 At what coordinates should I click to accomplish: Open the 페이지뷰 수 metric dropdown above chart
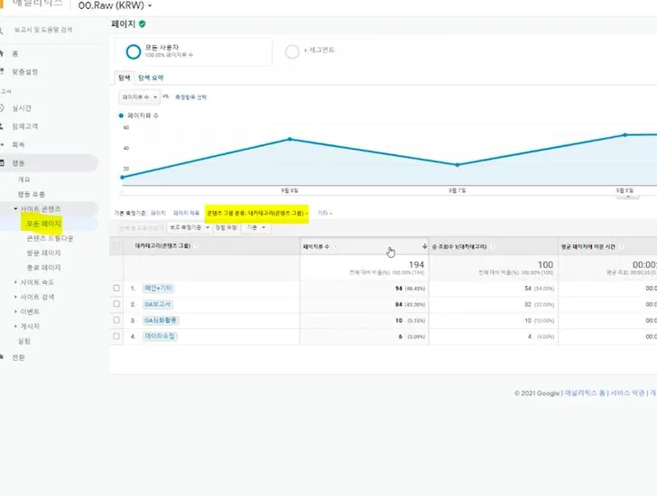point(139,97)
